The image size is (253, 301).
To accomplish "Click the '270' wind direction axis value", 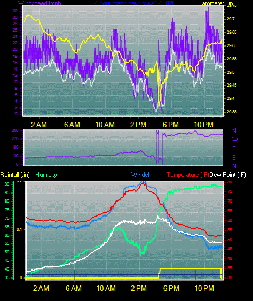I will (15, 139).
